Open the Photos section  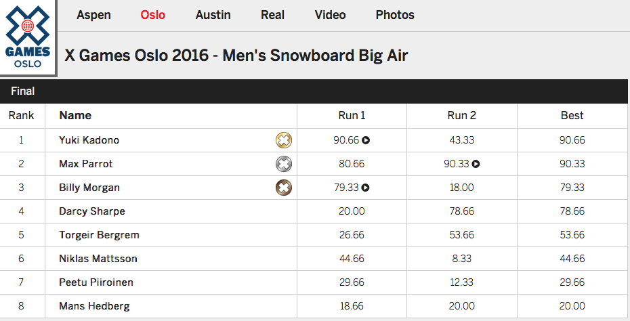pos(395,15)
